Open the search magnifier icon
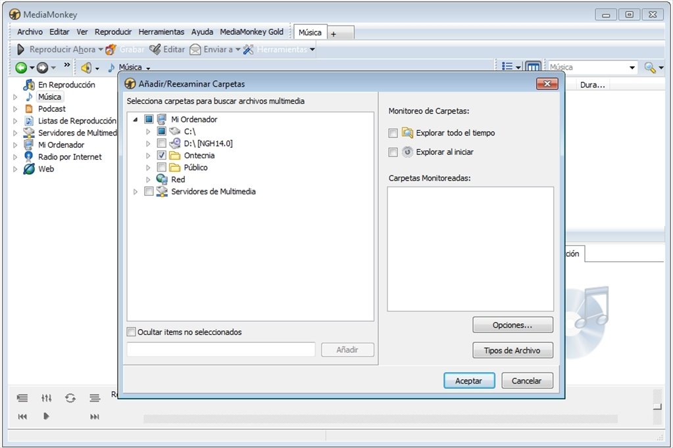Image resolution: width=673 pixels, height=448 pixels. coord(650,67)
